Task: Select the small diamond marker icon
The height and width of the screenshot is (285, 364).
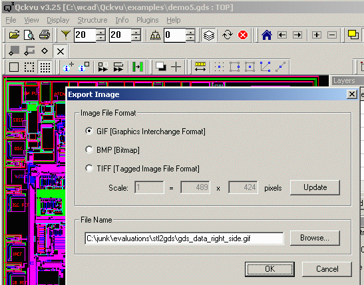Action: [x=45, y=50]
